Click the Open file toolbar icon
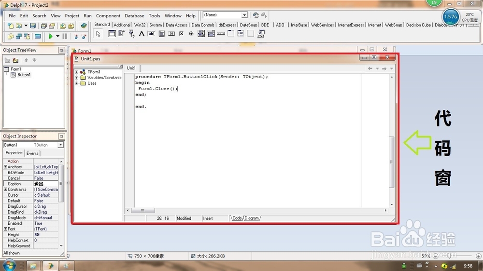483x271 pixels. pyautogui.click(x=19, y=26)
